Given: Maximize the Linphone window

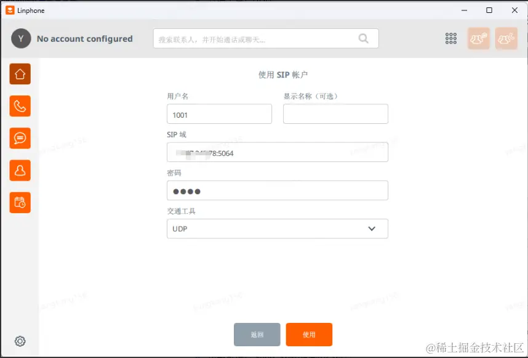Looking at the screenshot, I should (x=489, y=10).
